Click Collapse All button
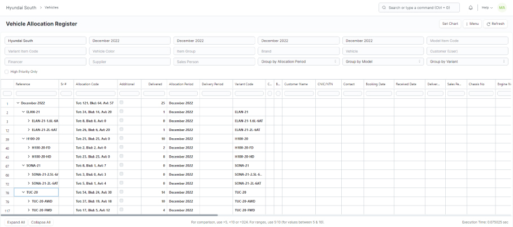 click(41, 222)
